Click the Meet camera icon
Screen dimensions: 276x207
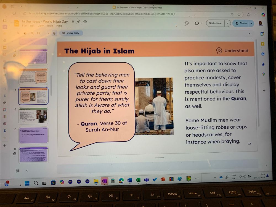click(197, 23)
